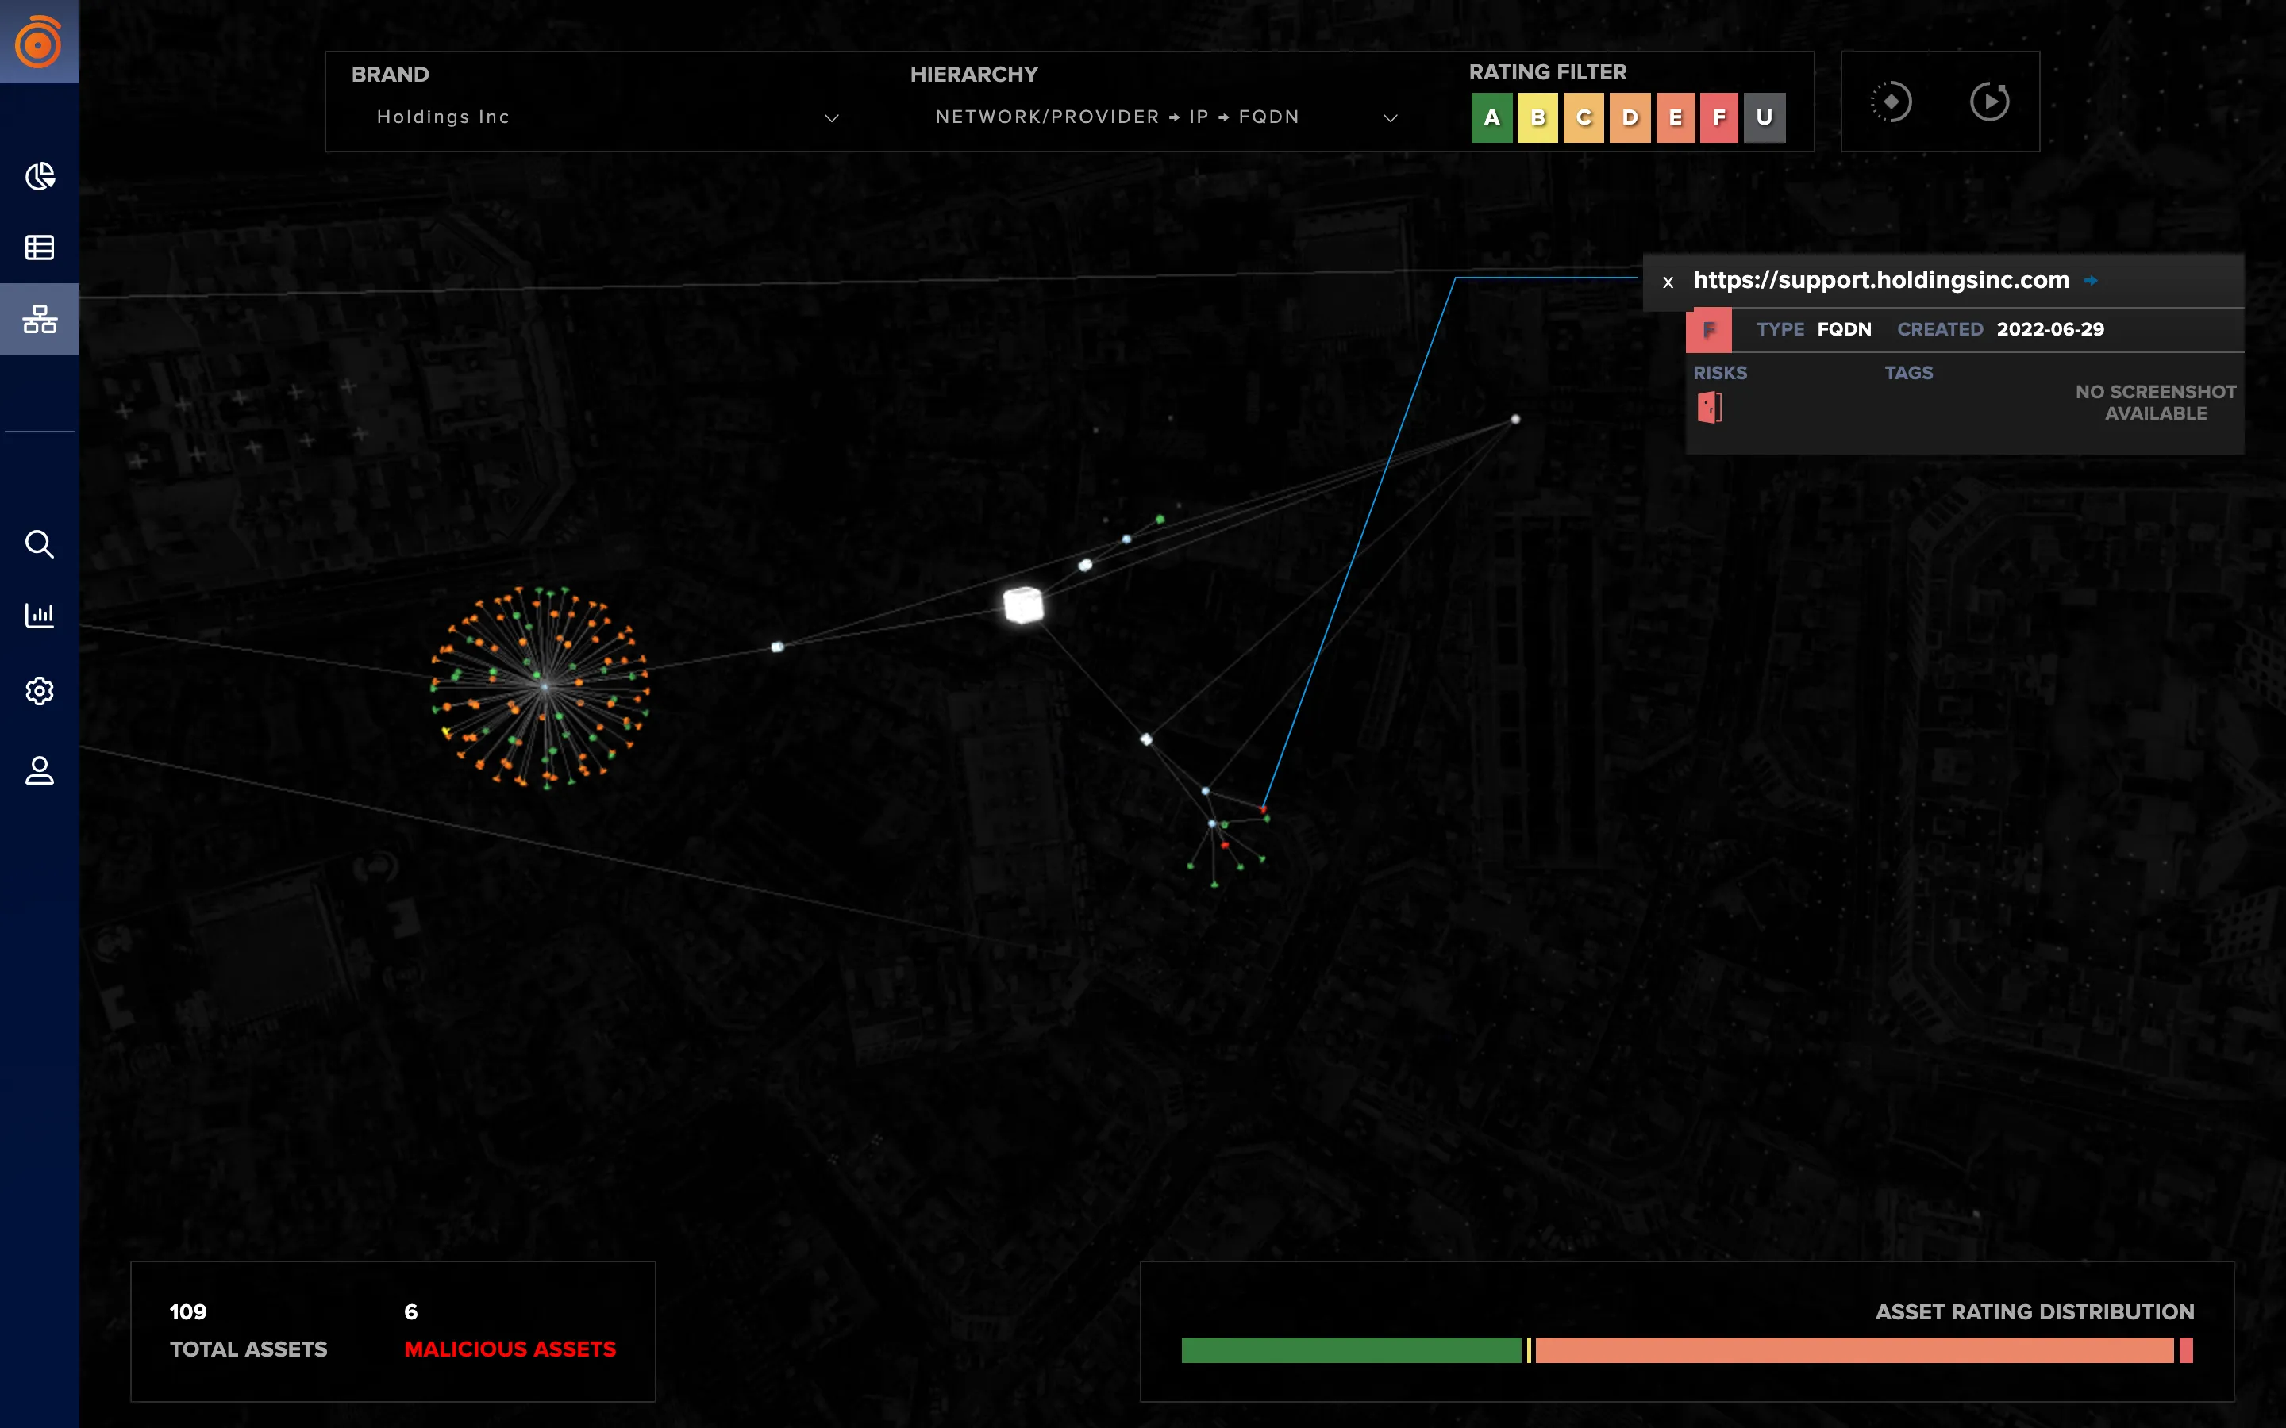
Task: Click the Asset Rating Distribution heading
Action: pos(2034,1312)
